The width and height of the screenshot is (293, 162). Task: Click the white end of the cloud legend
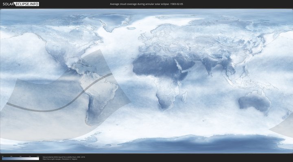(x=37, y=159)
